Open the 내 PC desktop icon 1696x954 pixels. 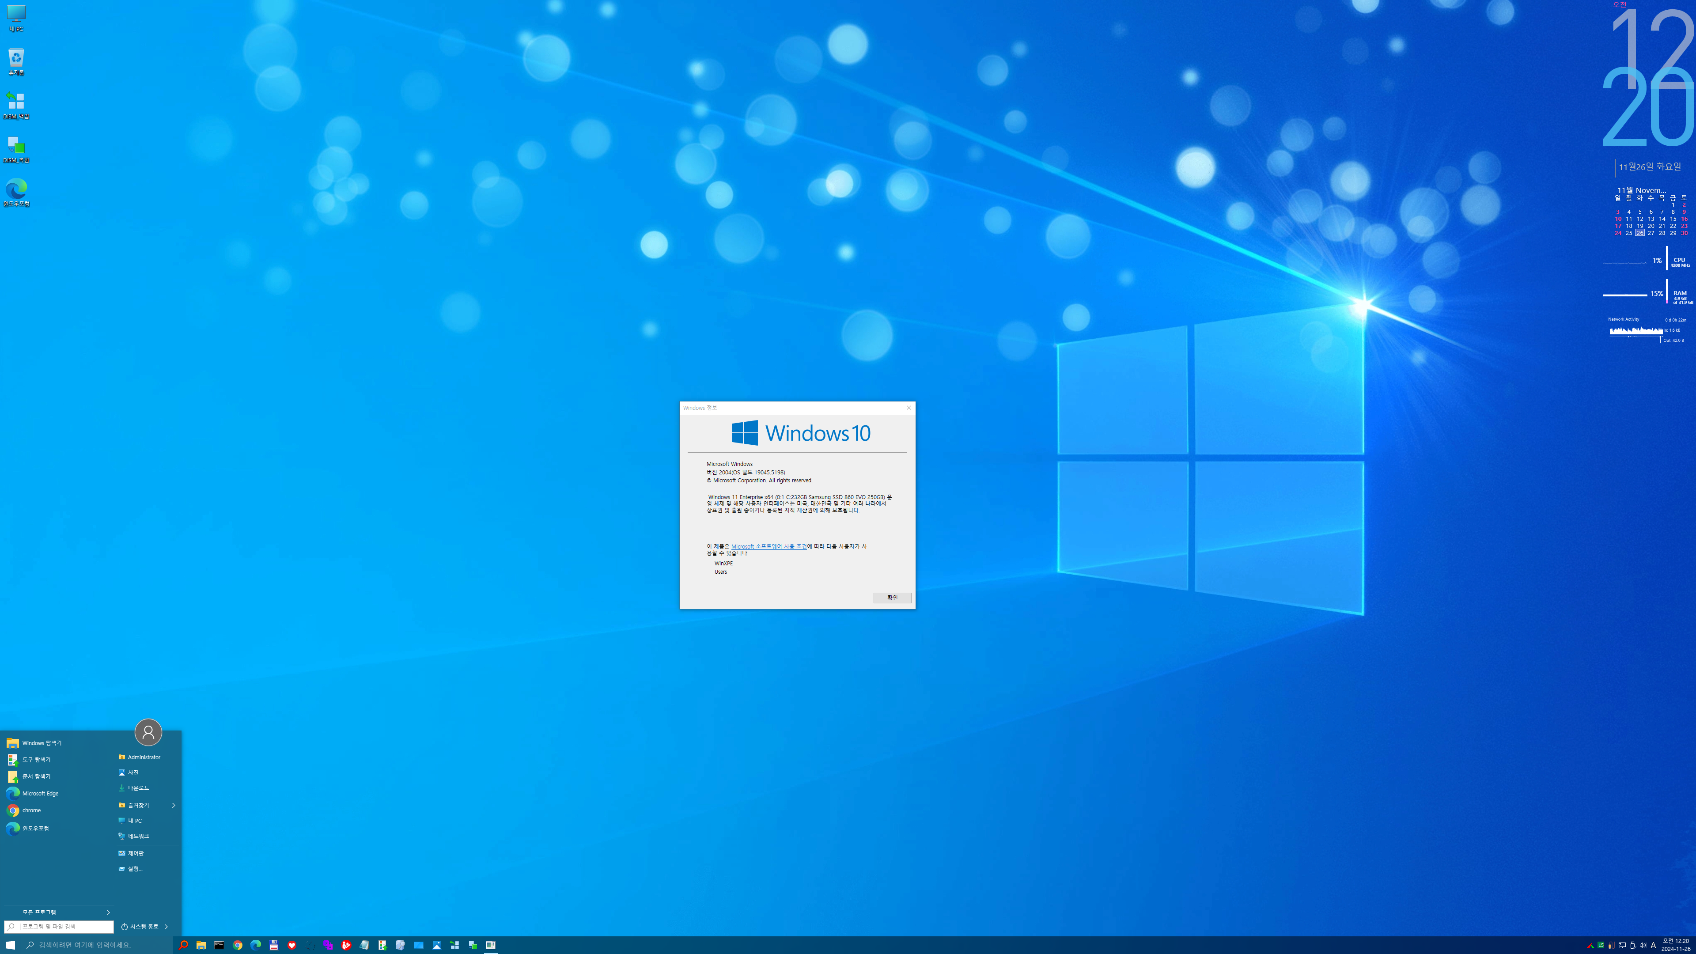click(x=16, y=19)
